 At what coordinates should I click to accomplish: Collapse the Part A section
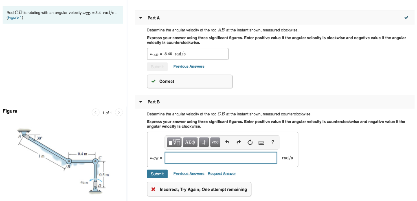point(141,18)
